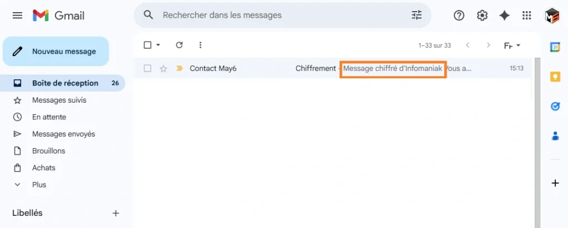Open Google Tasks side panel icon
The width and height of the screenshot is (568, 228).
point(555,106)
